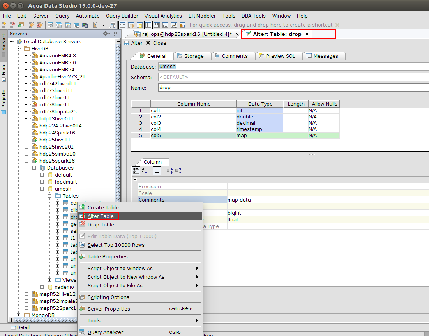The image size is (436, 336).
Task: Click collapse all properties icon
Action: coord(178,171)
